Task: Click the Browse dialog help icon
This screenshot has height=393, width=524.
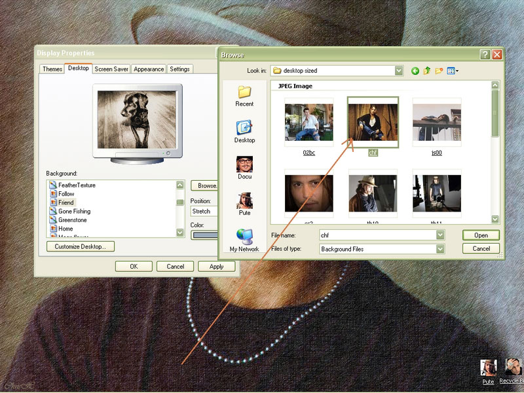Action: (x=485, y=55)
